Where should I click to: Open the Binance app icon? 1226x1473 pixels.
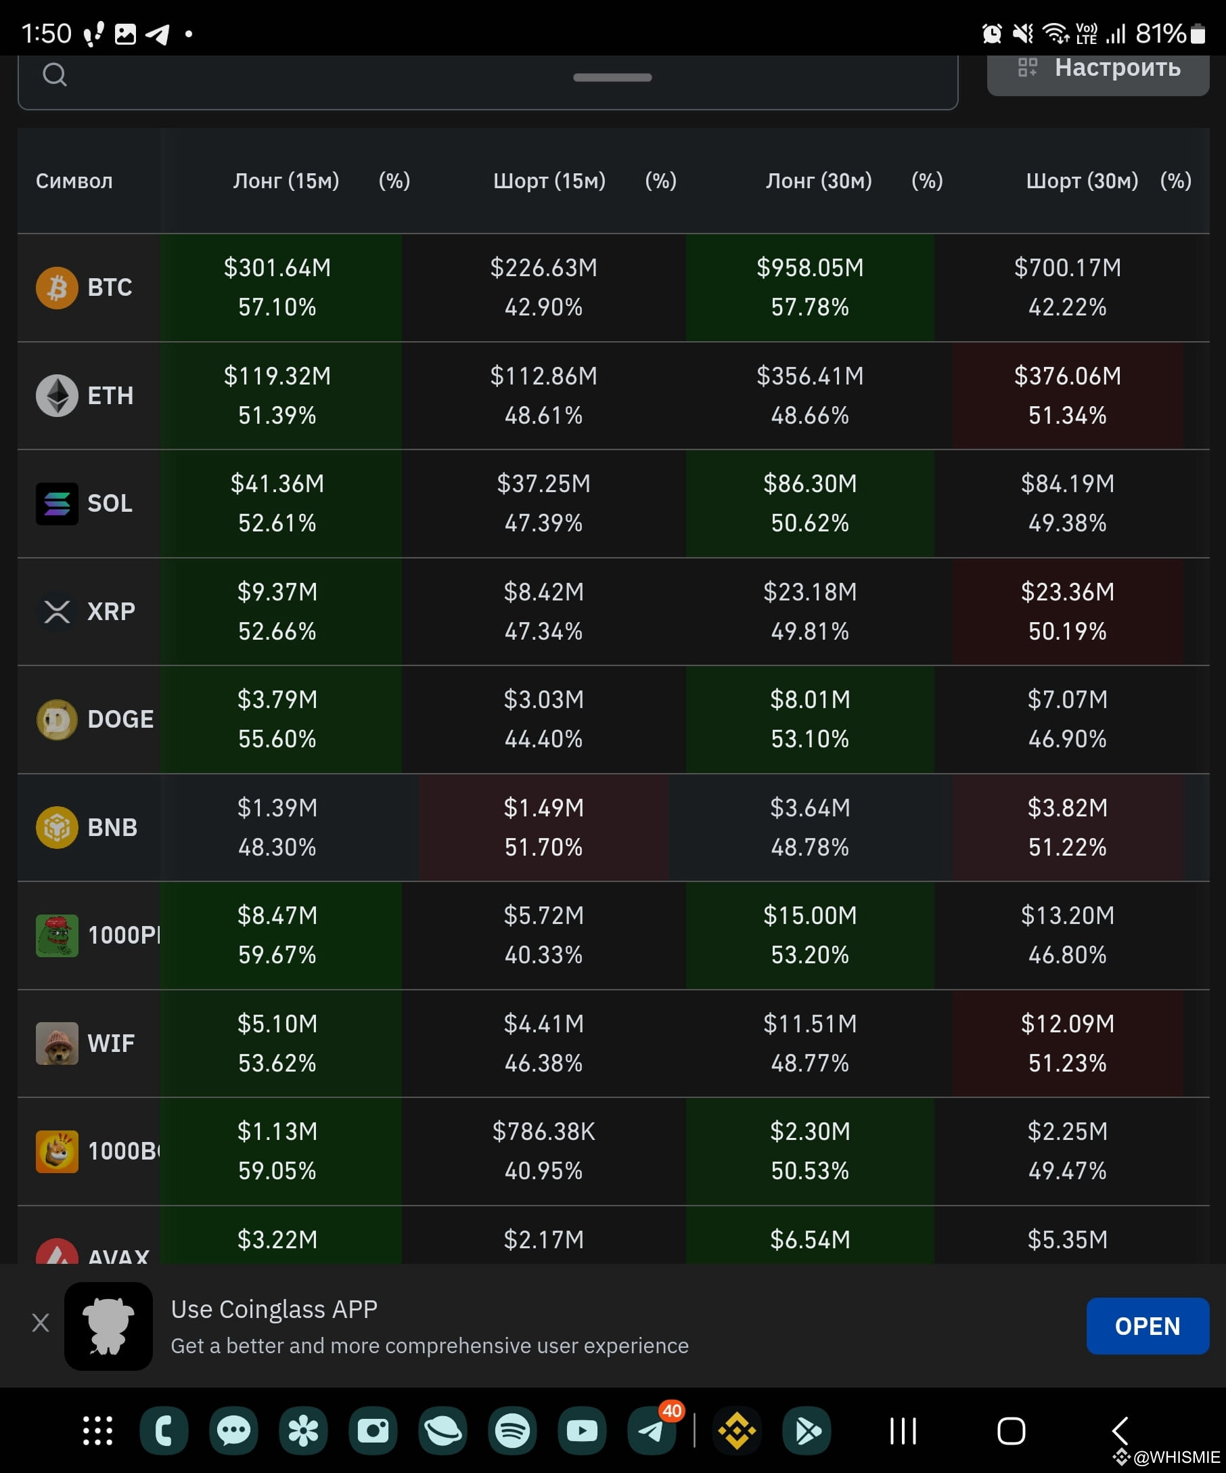tap(737, 1431)
